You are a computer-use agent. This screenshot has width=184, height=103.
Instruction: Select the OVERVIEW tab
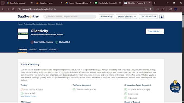(22, 50)
